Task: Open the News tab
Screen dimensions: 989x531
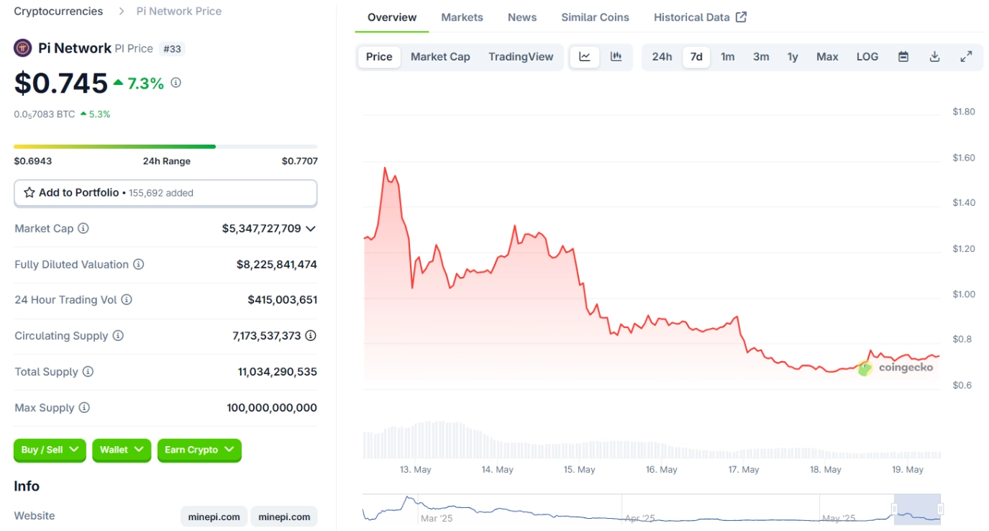Action: [x=522, y=17]
